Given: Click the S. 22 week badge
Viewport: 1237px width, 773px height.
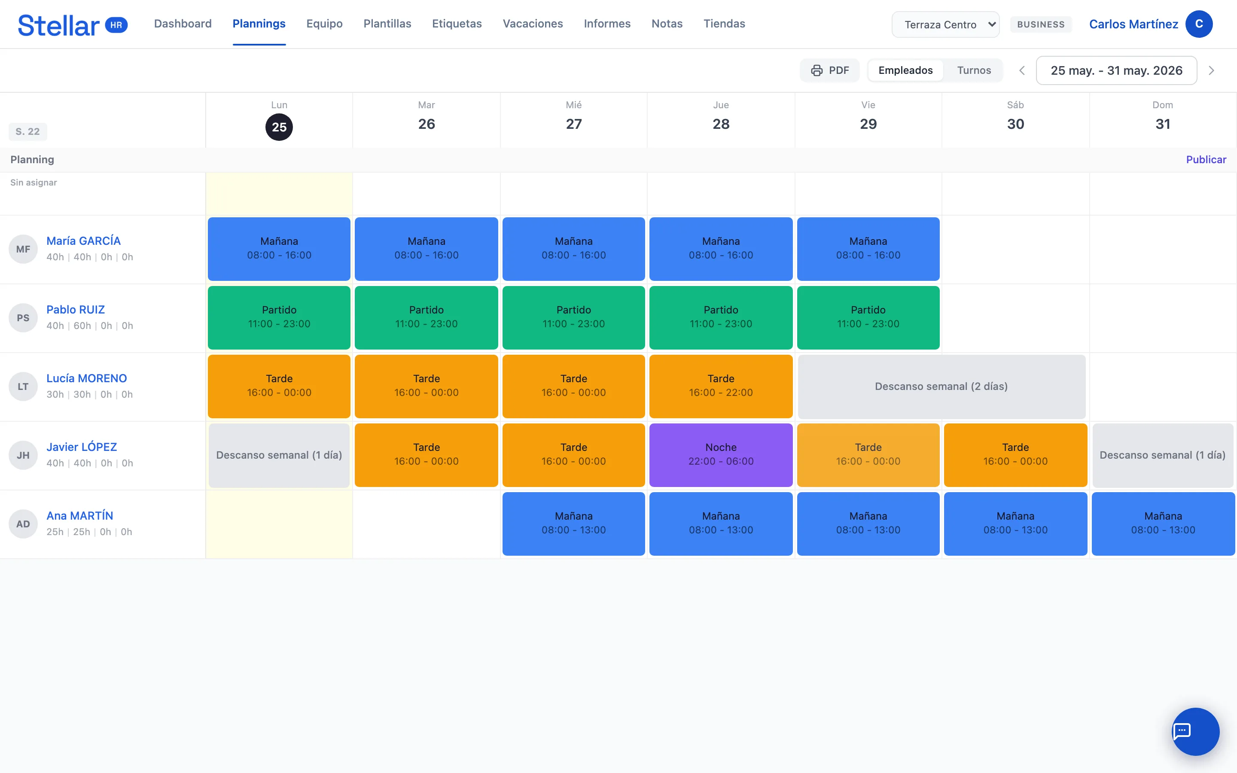Looking at the screenshot, I should [x=27, y=131].
